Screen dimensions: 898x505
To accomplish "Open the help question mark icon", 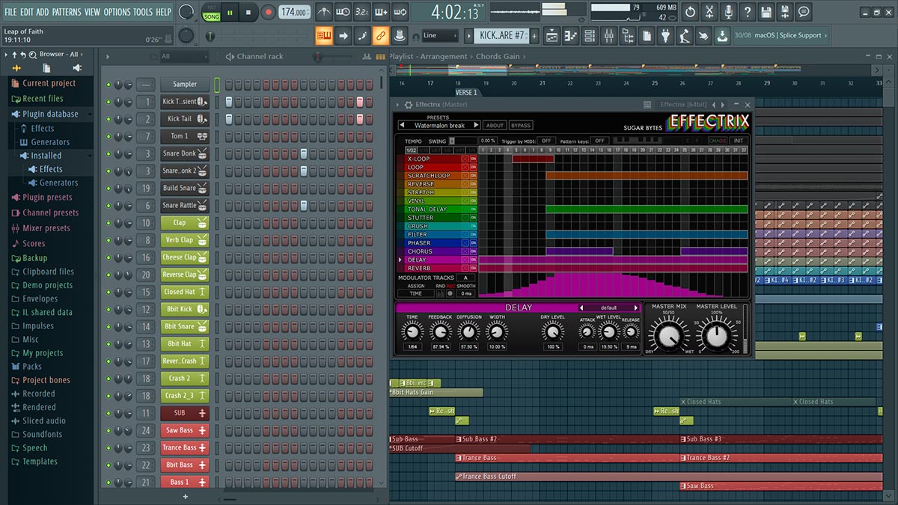I will (747, 12).
